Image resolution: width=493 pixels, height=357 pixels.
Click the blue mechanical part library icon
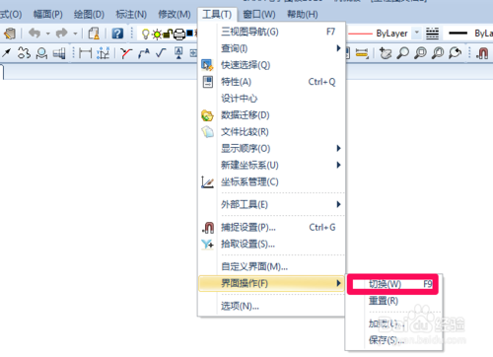click(59, 53)
